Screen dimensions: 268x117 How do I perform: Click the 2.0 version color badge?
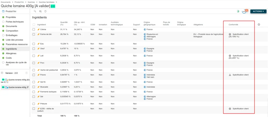[53, 6]
